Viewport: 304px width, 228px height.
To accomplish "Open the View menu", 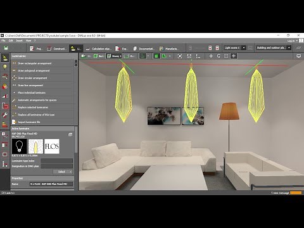I will point(28,41).
